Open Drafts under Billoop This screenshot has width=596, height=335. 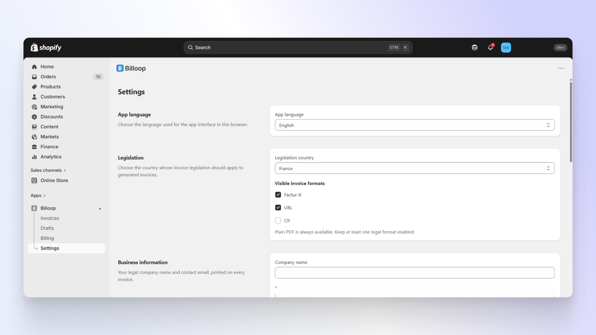[47, 228]
